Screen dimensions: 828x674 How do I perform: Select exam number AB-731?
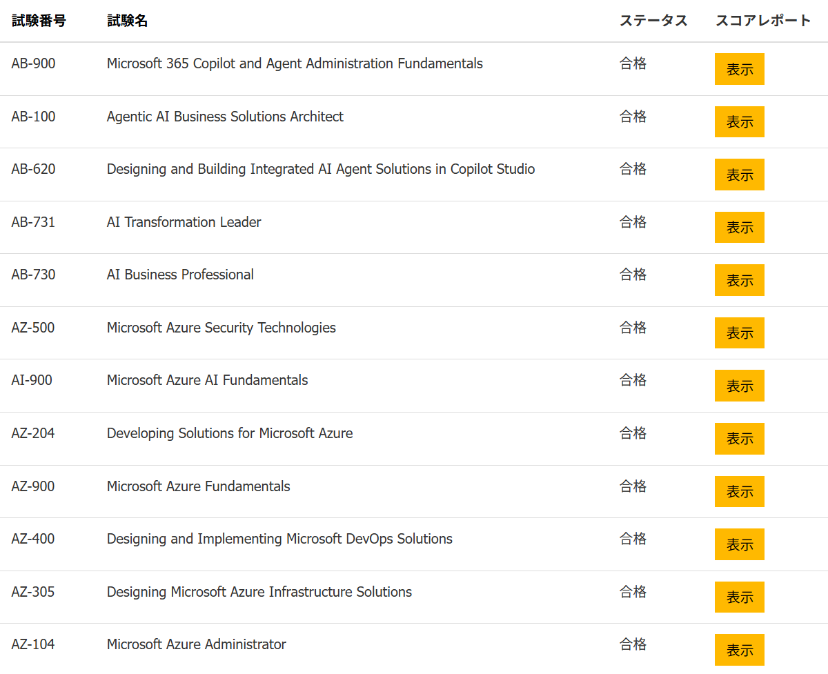pyautogui.click(x=33, y=222)
